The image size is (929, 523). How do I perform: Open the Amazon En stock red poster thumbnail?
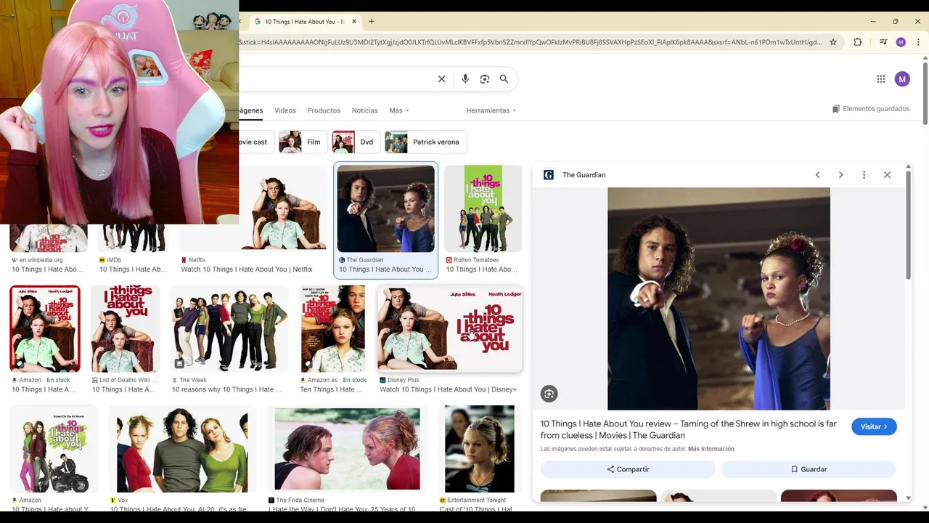(x=45, y=329)
